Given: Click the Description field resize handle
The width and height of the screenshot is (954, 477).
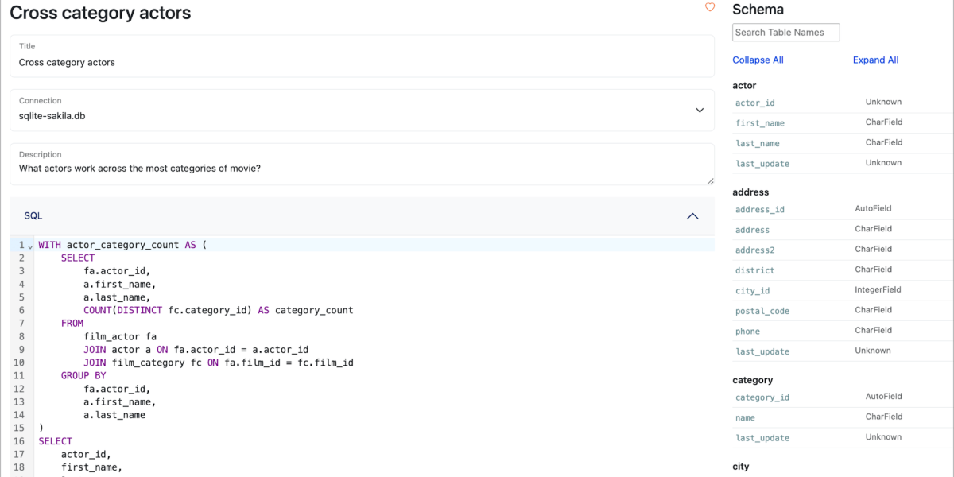Looking at the screenshot, I should (710, 181).
